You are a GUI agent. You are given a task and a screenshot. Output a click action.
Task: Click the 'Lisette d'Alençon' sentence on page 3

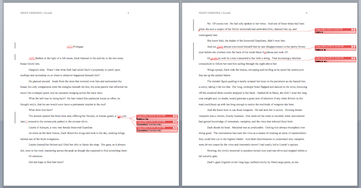(61, 127)
